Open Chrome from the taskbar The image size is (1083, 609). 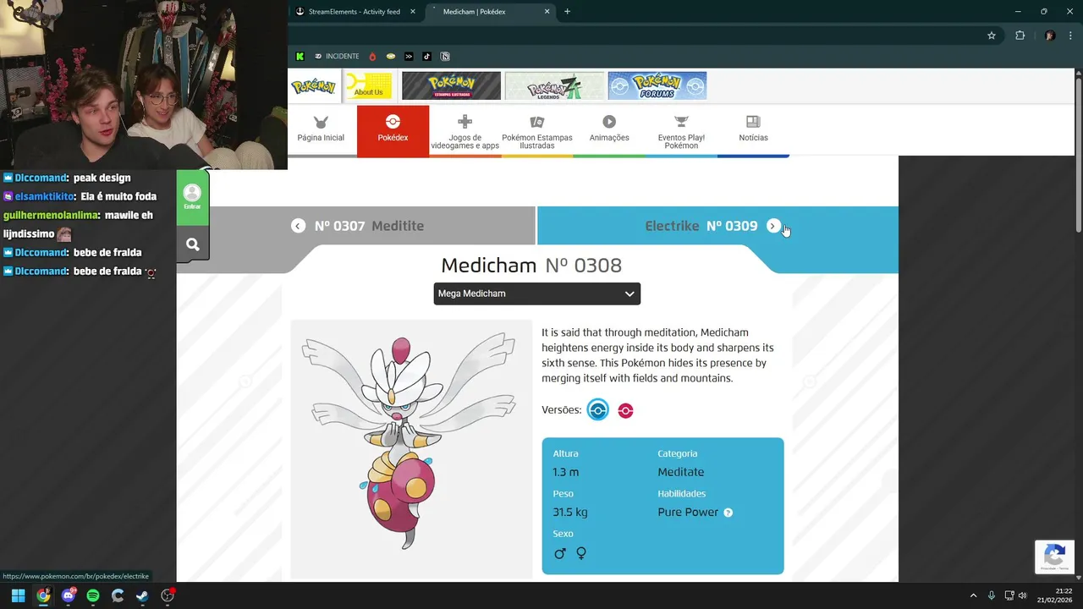[43, 595]
